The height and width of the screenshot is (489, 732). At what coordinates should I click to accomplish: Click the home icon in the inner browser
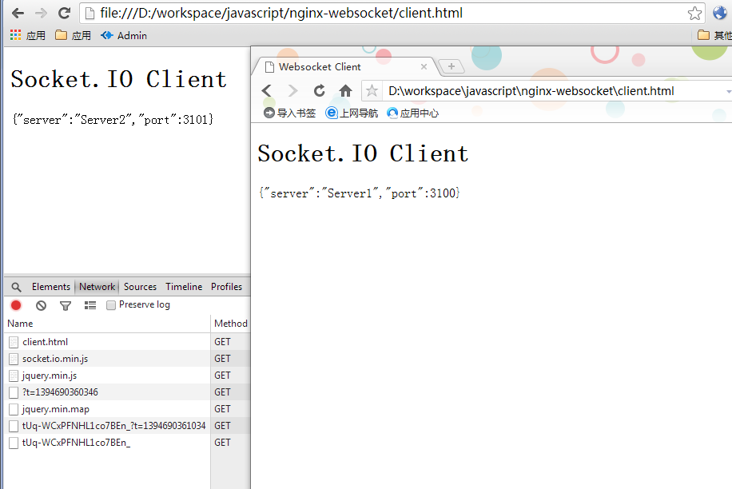pos(347,90)
